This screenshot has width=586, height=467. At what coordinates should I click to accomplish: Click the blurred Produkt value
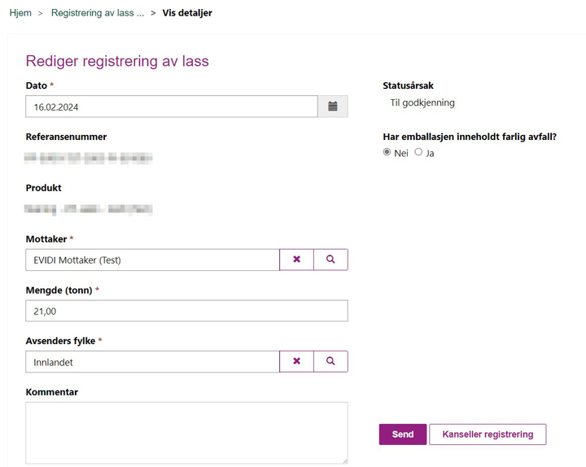[89, 209]
